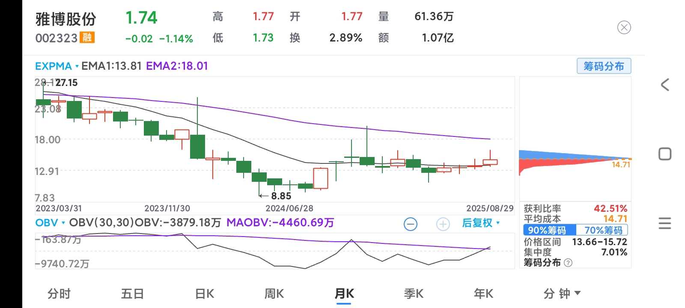Tap the current price 1.74

[141, 18]
